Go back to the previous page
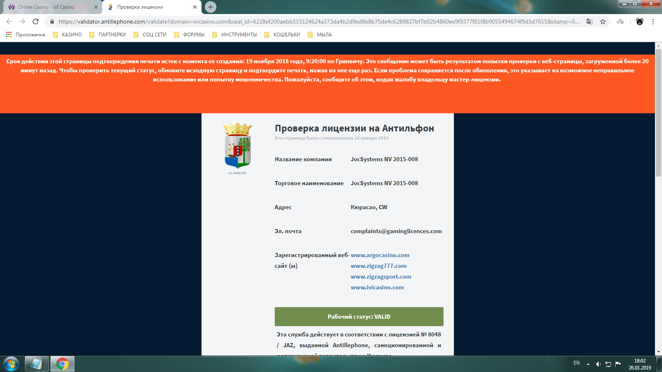The height and width of the screenshot is (372, 662). (x=9, y=21)
